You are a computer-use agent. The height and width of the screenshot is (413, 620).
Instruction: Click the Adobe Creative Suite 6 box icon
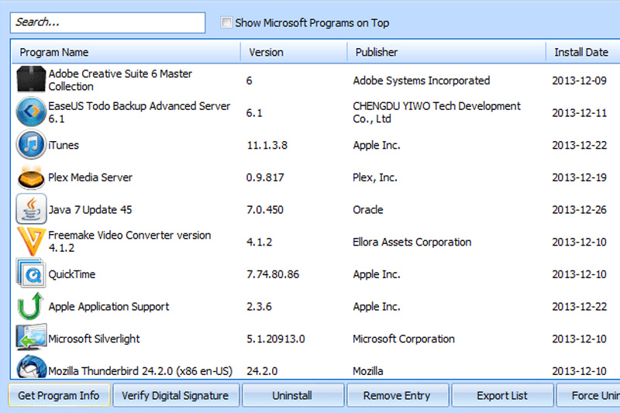pyautogui.click(x=31, y=80)
